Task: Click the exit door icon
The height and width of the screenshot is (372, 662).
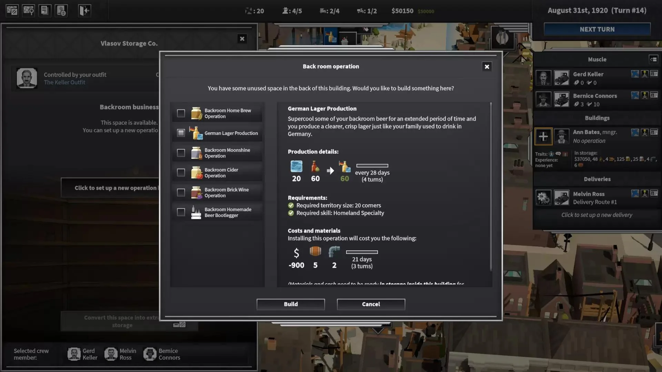Action: click(84, 10)
